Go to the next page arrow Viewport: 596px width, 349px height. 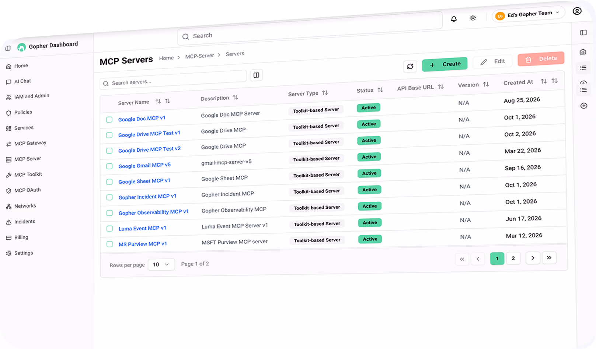tap(533, 258)
